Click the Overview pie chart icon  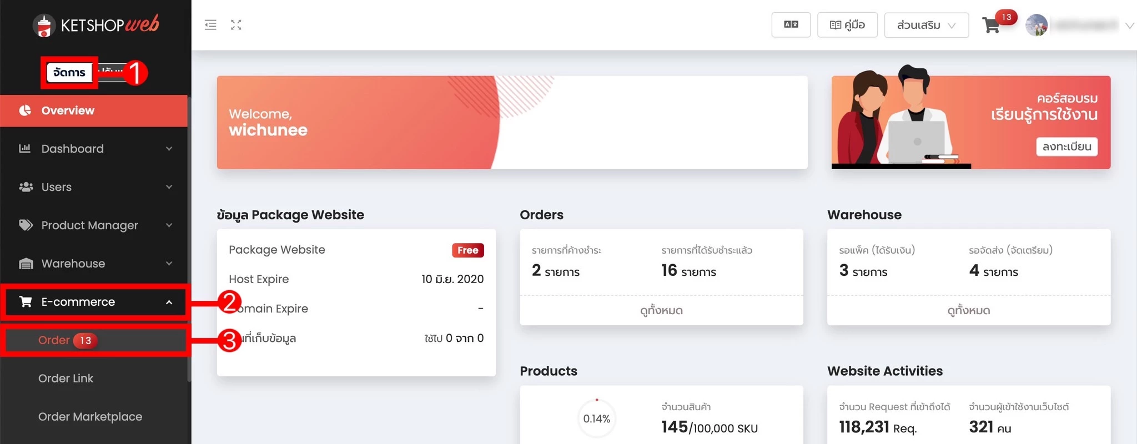26,110
